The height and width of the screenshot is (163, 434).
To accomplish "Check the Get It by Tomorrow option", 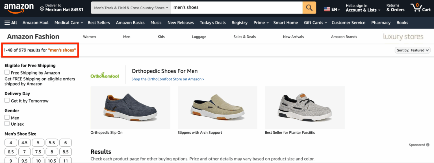I will [7, 100].
